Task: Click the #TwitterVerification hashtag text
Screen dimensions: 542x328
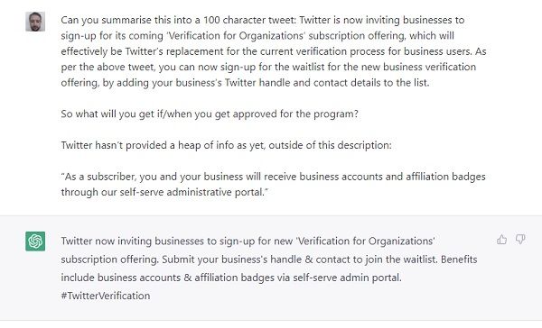Action: 106,296
